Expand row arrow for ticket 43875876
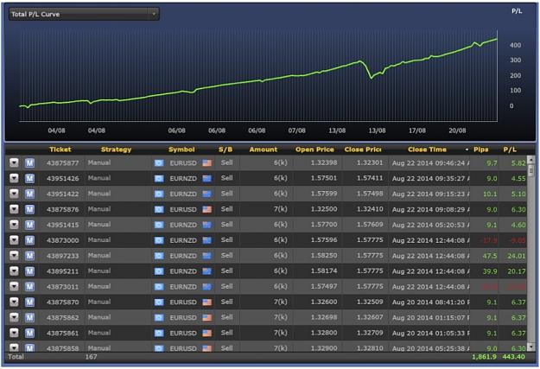Screen dimensions: 540x369 click(x=14, y=209)
